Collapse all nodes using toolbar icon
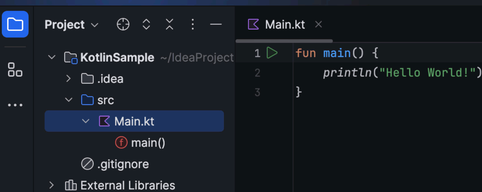Viewport: 482px width, 192px height. tap(169, 24)
